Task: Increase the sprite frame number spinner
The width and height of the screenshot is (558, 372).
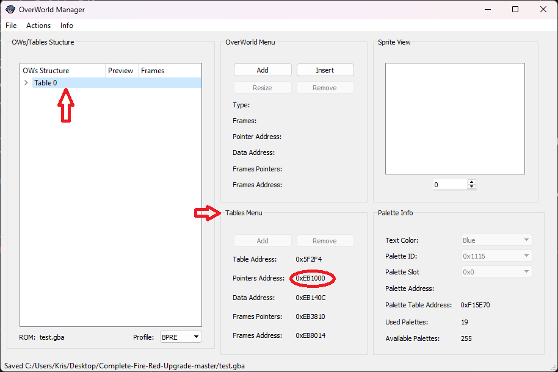Action: tap(472, 182)
